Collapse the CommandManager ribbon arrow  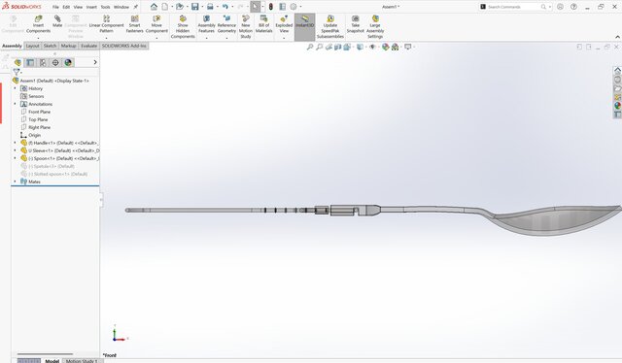[617, 37]
